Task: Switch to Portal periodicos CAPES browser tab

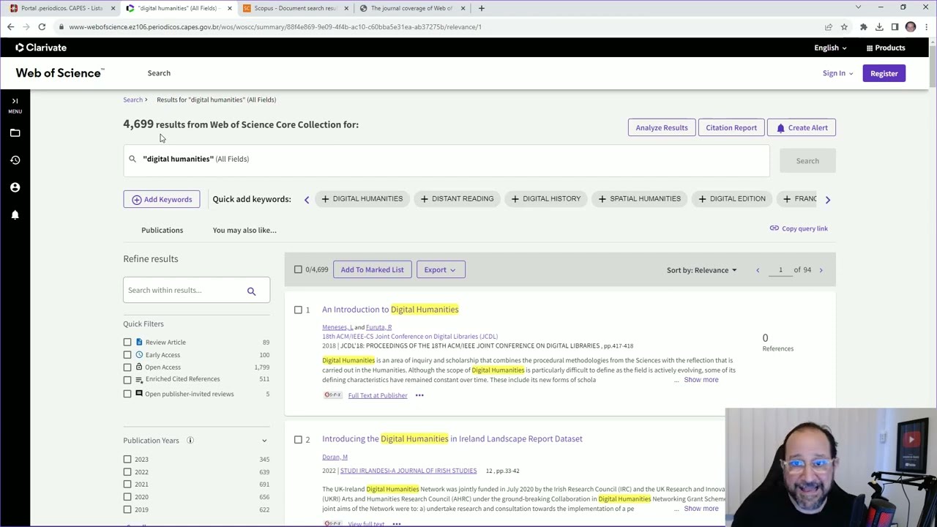Action: 61,8
